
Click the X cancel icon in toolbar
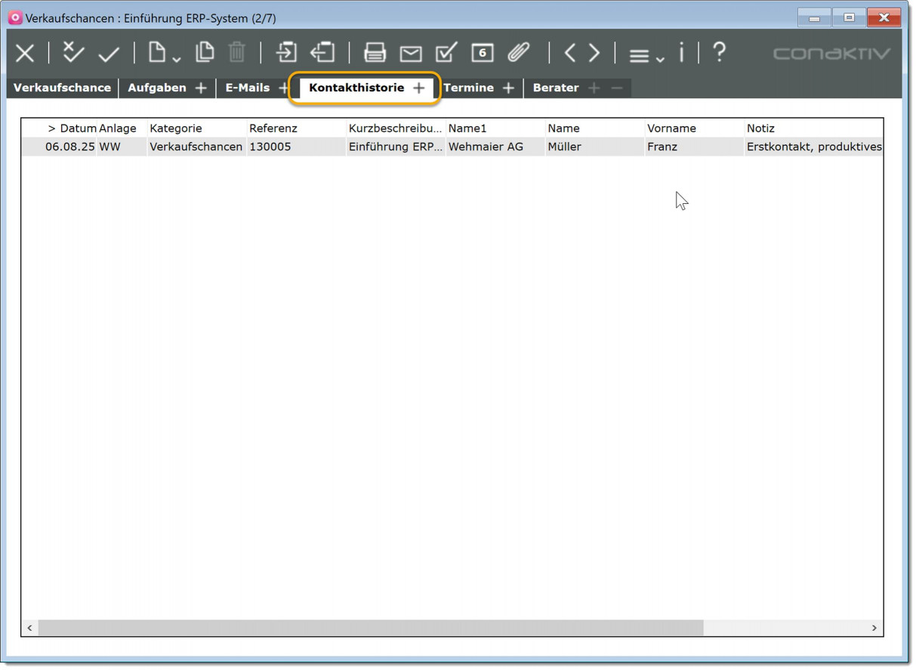[x=25, y=53]
